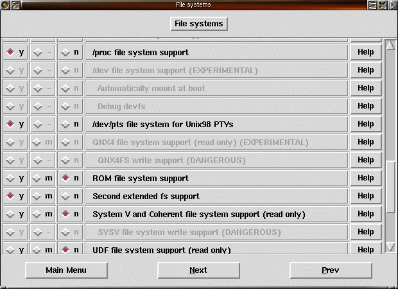Image resolution: width=398 pixels, height=289 pixels.
Task: Click the window shade icon in title bar
Action: [x=372, y=5]
